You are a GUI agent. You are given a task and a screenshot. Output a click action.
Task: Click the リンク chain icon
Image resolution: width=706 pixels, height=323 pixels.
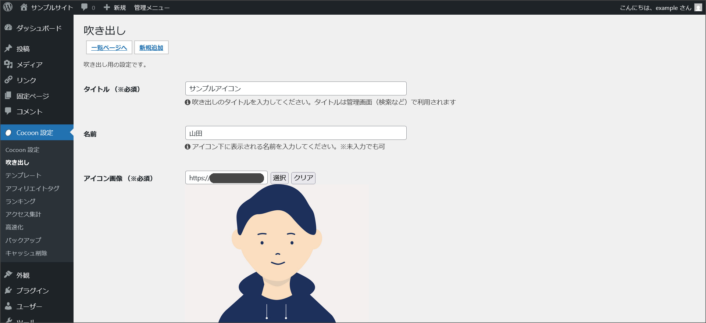[8, 80]
